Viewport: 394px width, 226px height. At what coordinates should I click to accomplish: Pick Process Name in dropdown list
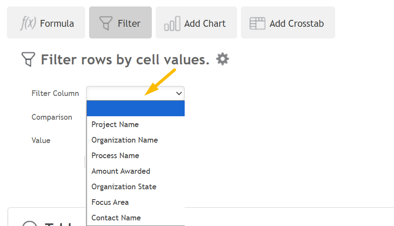click(136, 156)
